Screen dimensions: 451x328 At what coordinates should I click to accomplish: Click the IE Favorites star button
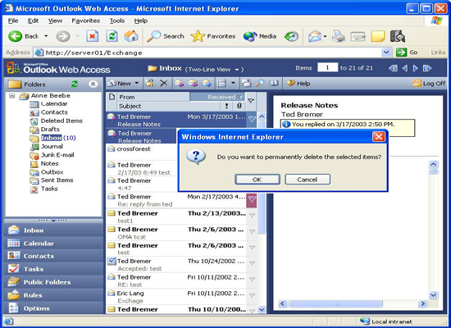pos(213,36)
